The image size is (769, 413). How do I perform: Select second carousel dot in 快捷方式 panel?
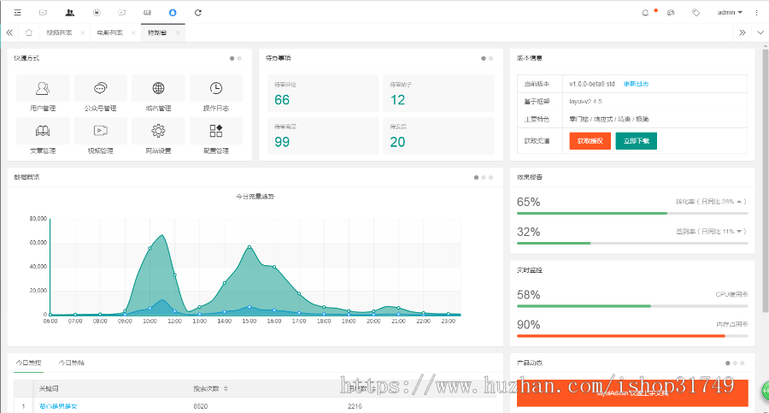pos(239,58)
